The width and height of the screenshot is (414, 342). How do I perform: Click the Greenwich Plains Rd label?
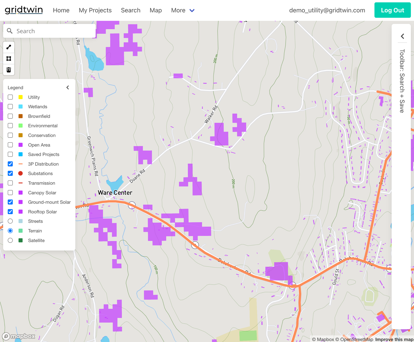pyautogui.click(x=93, y=156)
